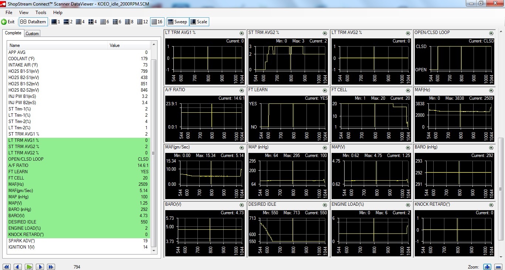This screenshot has width=505, height=270.
Task: Select the LT Trim-2(%) row
Action: [x=78, y=128]
